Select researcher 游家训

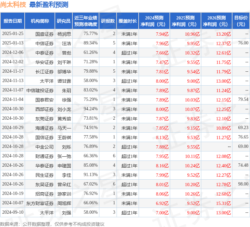(64, 194)
